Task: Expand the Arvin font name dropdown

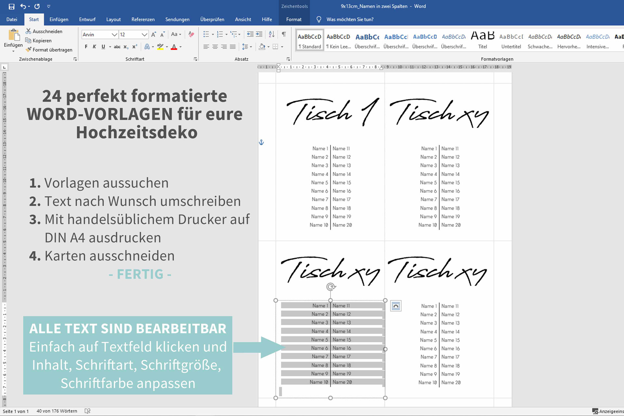Action: [114, 34]
